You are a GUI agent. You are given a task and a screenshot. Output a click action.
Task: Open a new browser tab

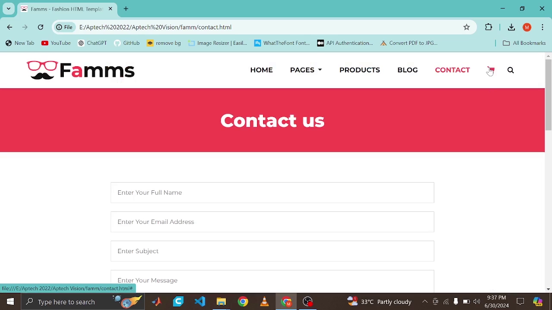[x=126, y=9]
